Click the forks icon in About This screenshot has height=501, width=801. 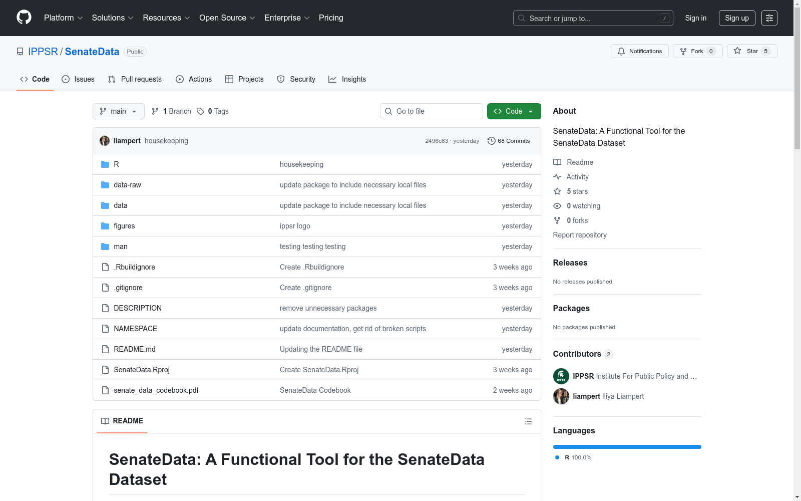tap(557, 220)
